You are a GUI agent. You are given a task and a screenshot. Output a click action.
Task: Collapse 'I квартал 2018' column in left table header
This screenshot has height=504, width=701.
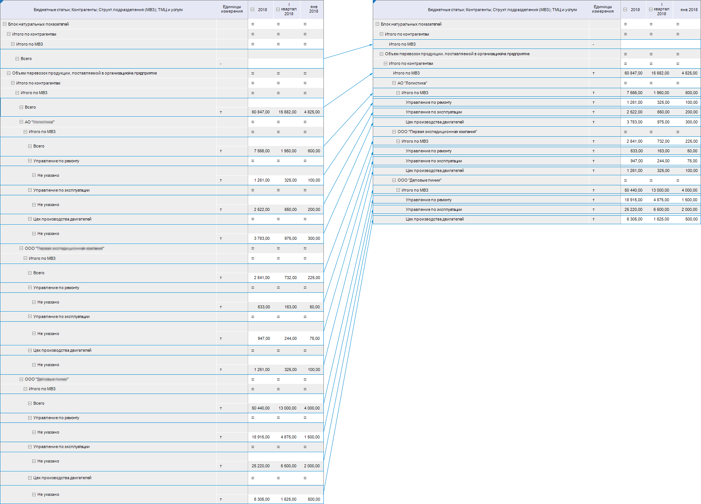coord(278,10)
